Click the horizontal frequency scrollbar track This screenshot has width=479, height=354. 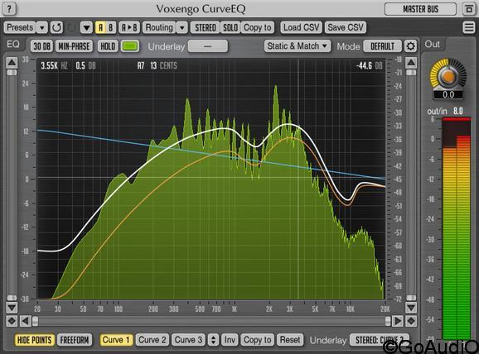coord(211,321)
